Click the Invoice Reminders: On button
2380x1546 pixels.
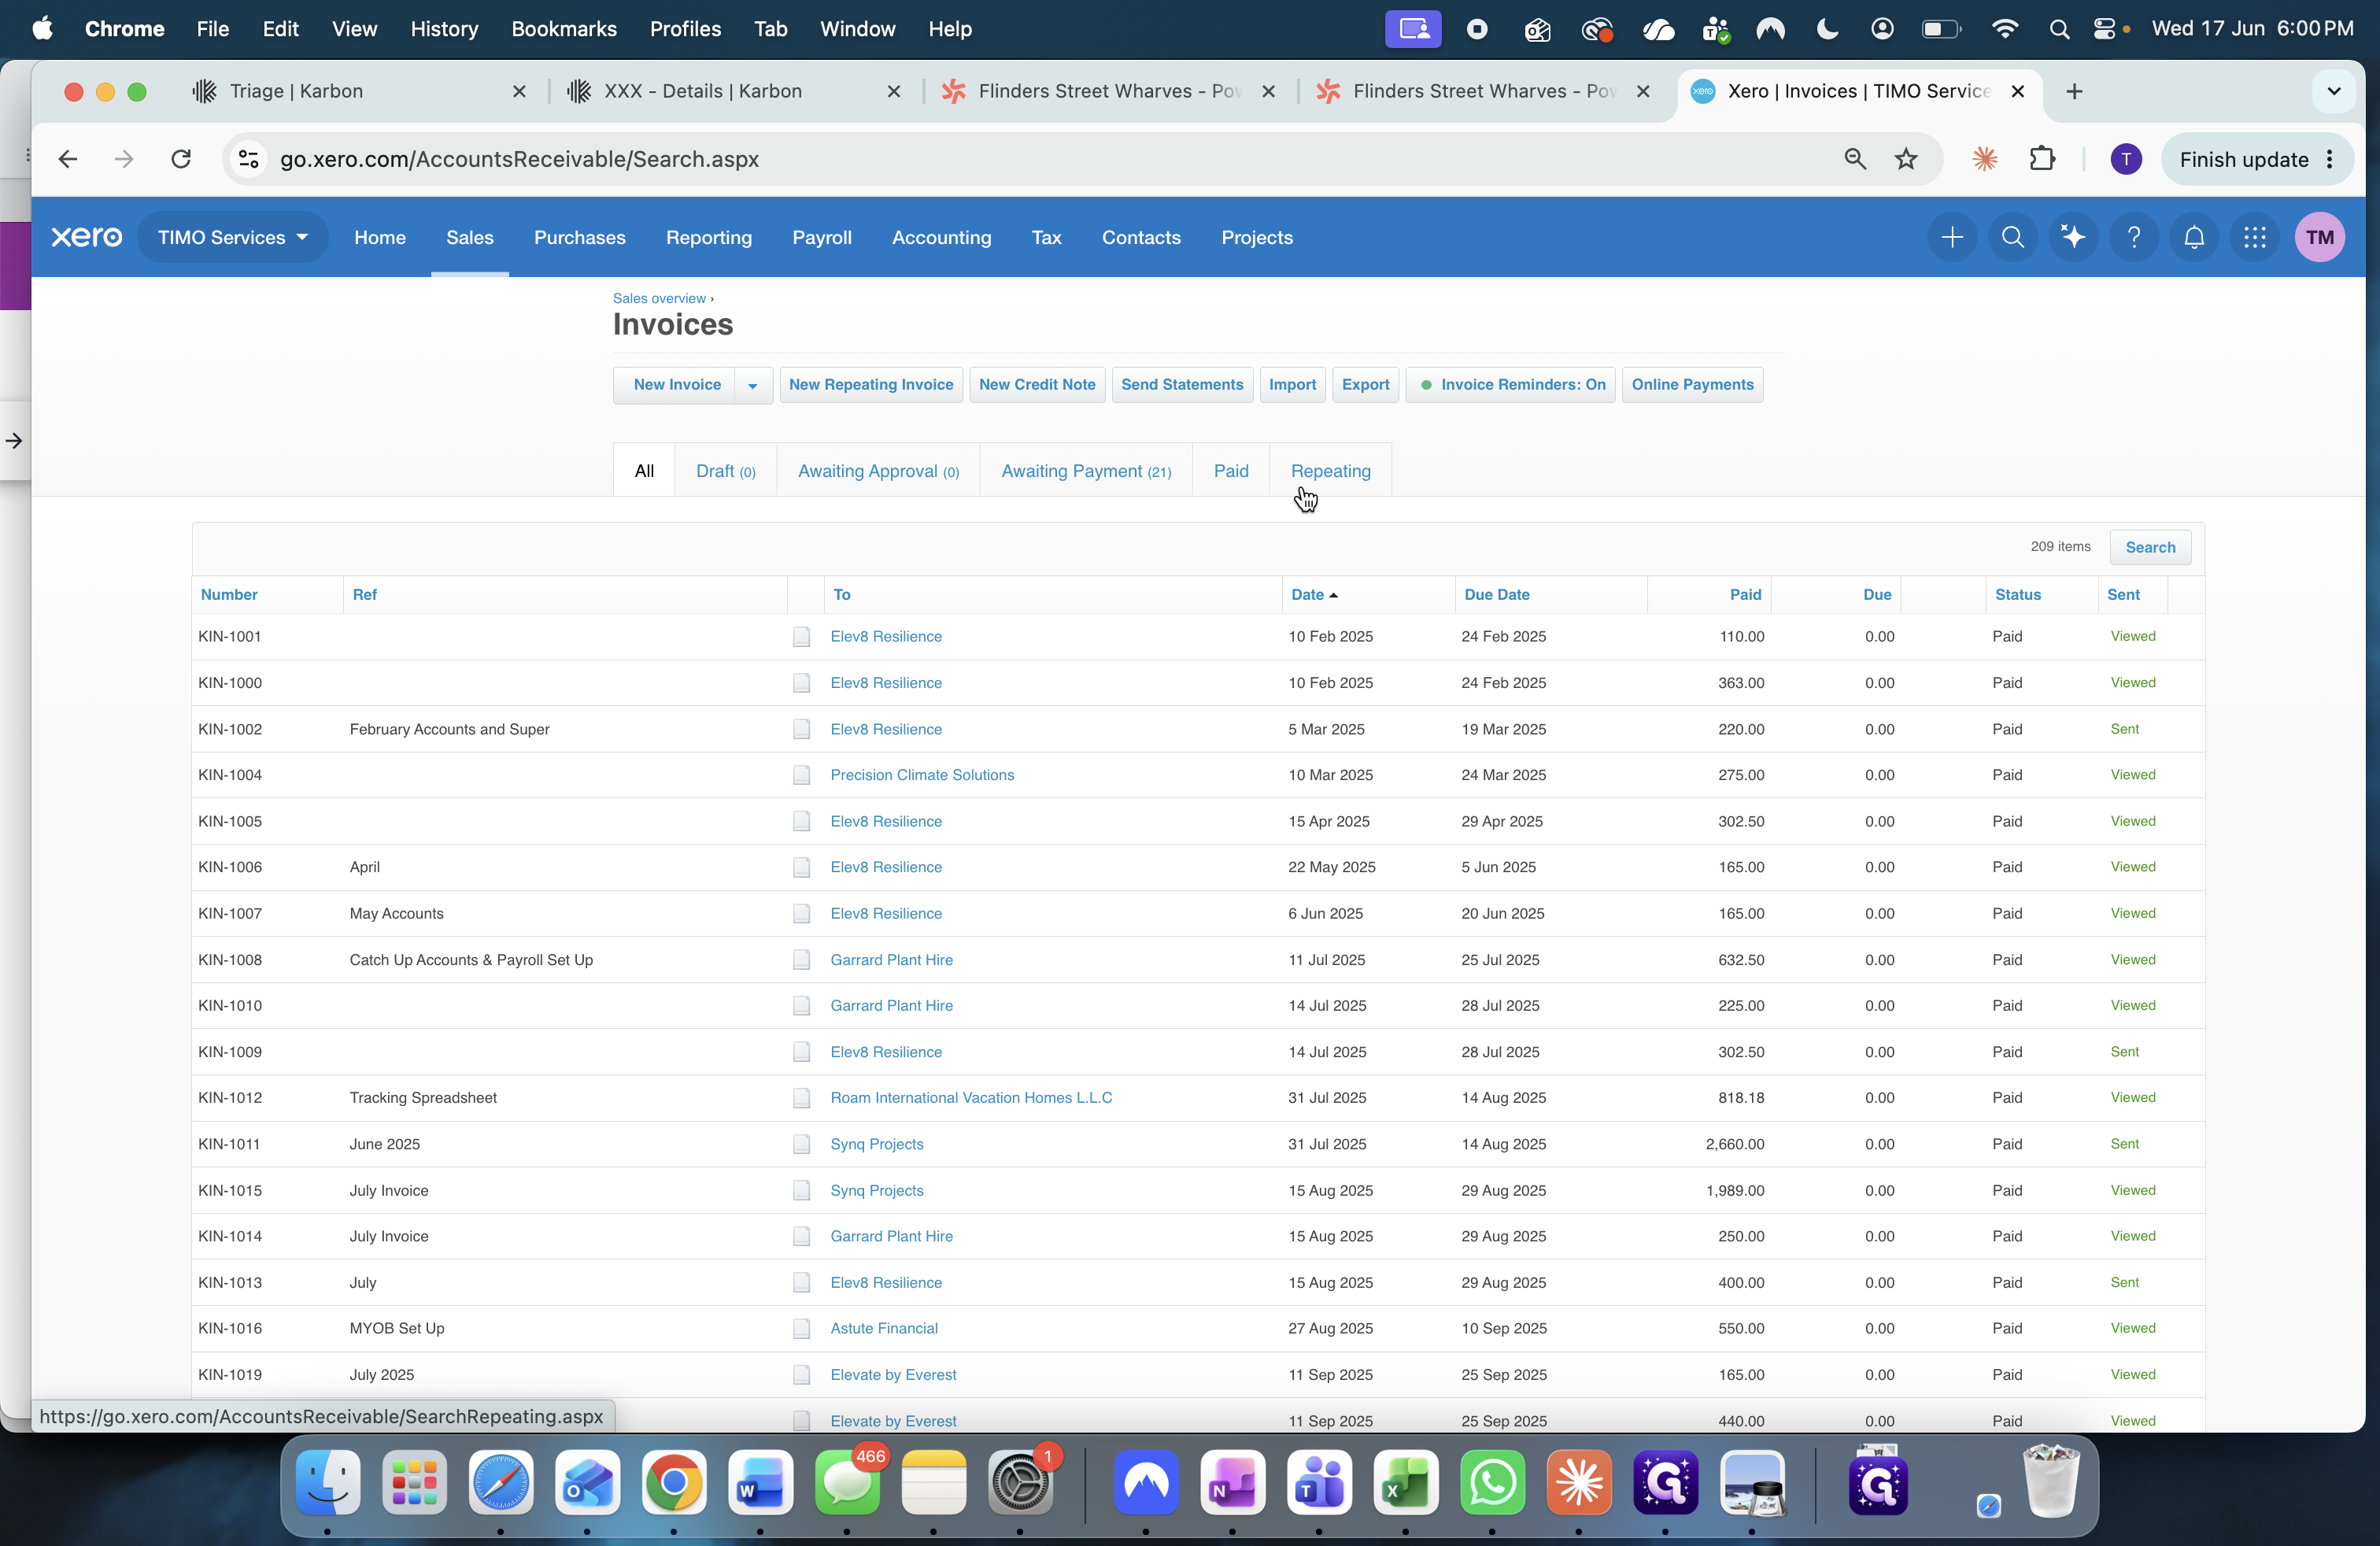(x=1510, y=385)
